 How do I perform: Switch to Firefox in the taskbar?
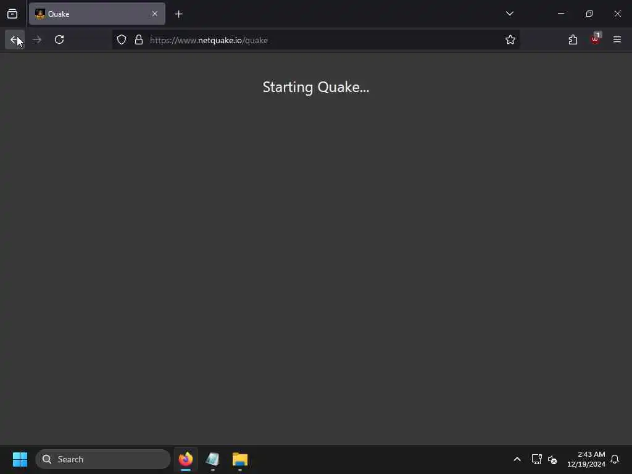coord(185,459)
